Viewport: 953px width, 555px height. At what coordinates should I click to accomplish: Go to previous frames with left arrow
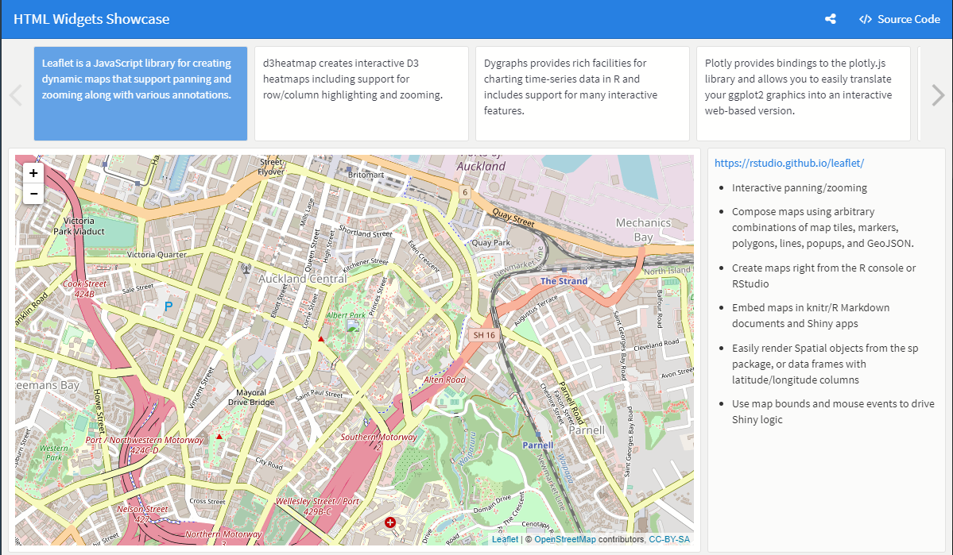(15, 95)
